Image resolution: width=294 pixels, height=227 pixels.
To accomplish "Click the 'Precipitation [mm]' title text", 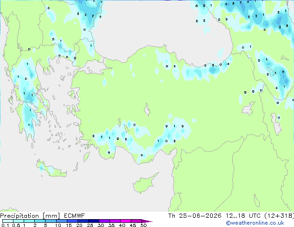I will point(30,216).
